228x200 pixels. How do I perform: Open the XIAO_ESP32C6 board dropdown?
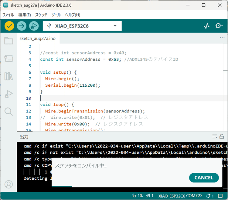[82, 26]
